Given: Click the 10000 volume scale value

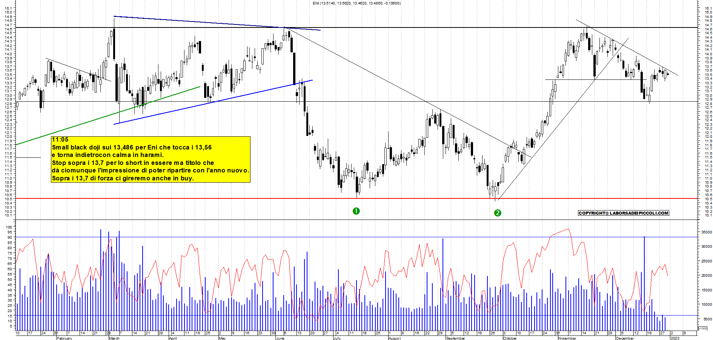Looking at the screenshot, I should click(x=707, y=305).
